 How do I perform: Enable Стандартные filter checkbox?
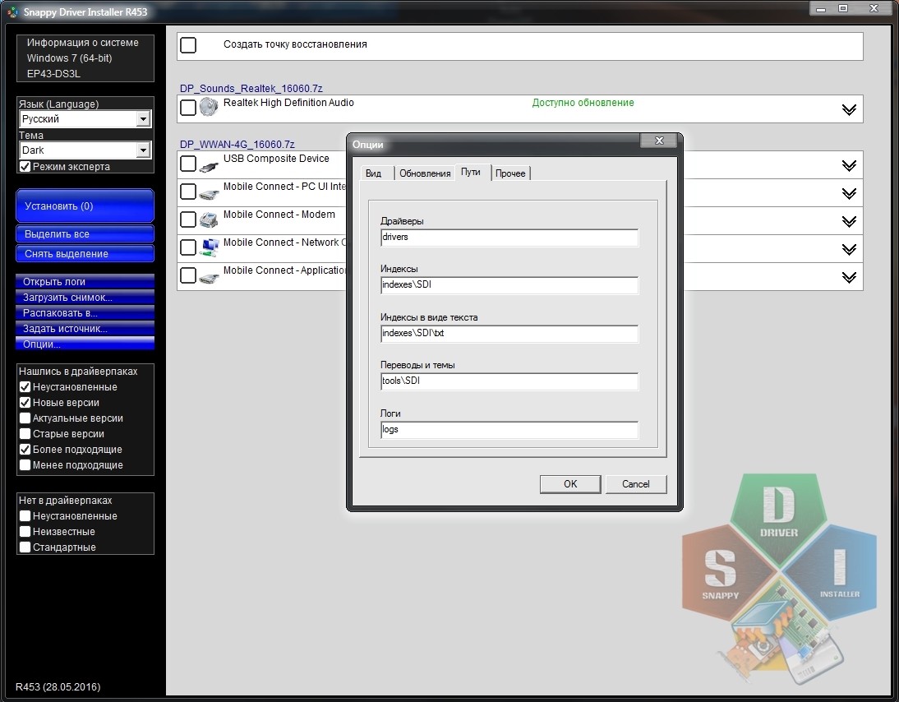point(25,547)
